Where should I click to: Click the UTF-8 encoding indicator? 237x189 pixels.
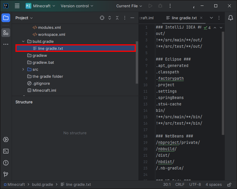195,185
